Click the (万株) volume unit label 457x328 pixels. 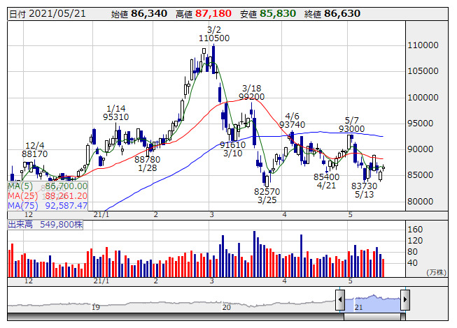click(x=436, y=272)
